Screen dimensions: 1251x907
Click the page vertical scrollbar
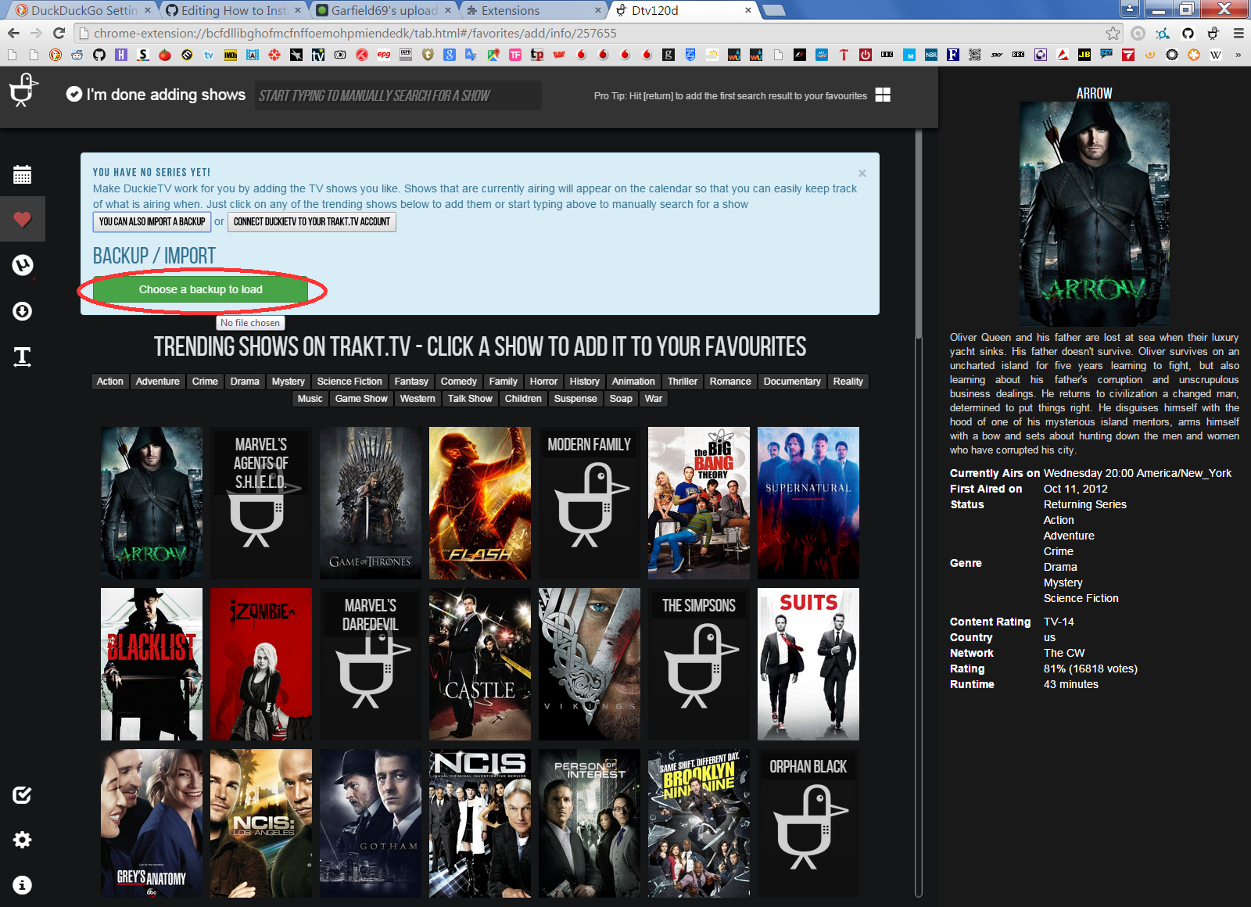(919, 235)
